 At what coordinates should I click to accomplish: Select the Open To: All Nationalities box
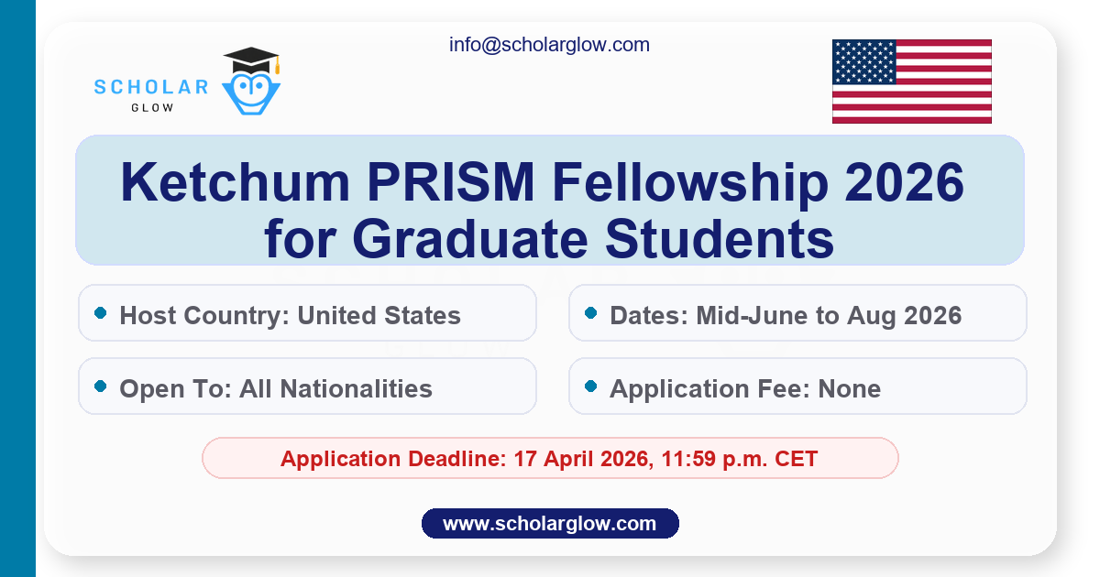[x=307, y=386]
